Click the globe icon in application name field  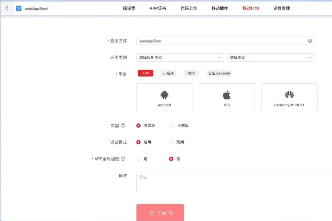coord(310,41)
